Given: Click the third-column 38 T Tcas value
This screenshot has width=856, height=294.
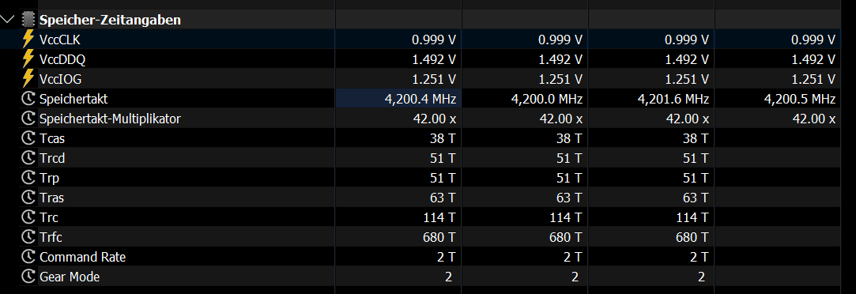Looking at the screenshot, I should [696, 138].
